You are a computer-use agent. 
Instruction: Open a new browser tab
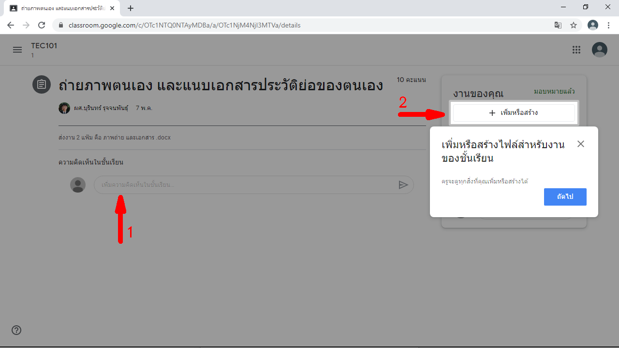131,8
